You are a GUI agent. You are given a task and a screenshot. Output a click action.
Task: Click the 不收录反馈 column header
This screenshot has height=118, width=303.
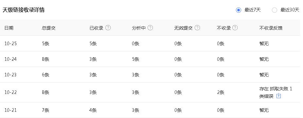pos(271,28)
